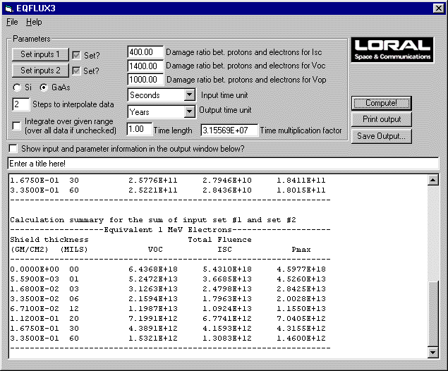Click the Set inputs 1 button
Image resolution: width=448 pixels, height=371 pixels.
click(40, 54)
